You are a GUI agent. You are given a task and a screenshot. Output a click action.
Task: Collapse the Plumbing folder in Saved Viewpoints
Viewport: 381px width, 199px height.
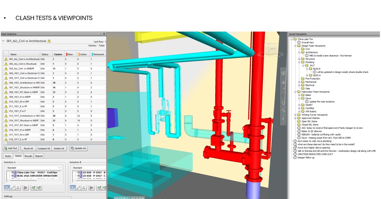[x=299, y=62]
